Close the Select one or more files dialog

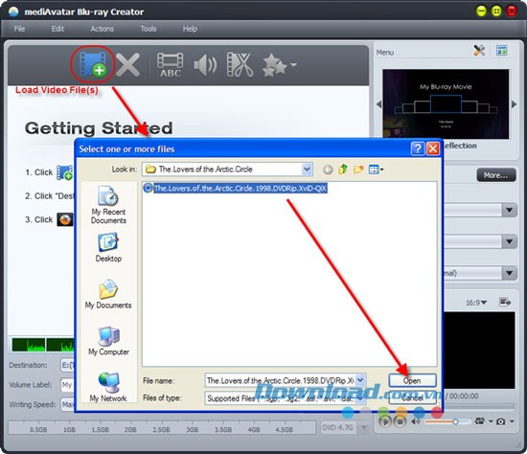click(433, 148)
